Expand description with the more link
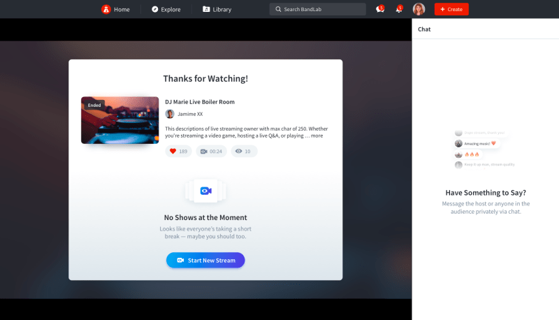Screen dimensions: 559x320 (317, 136)
